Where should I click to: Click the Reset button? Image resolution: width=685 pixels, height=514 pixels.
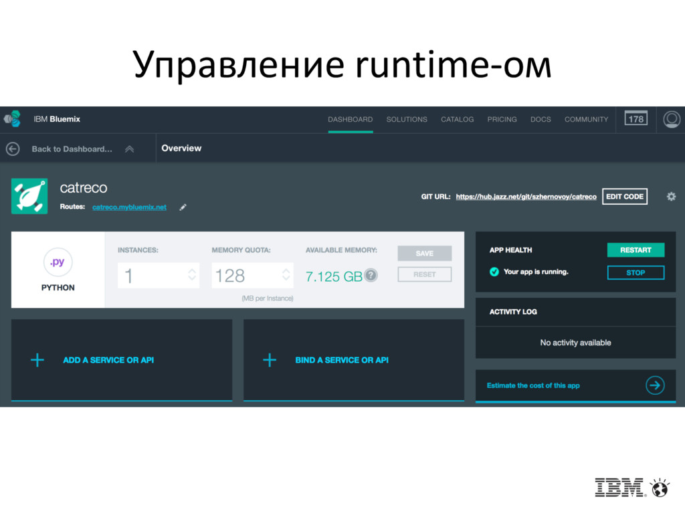coord(425,274)
